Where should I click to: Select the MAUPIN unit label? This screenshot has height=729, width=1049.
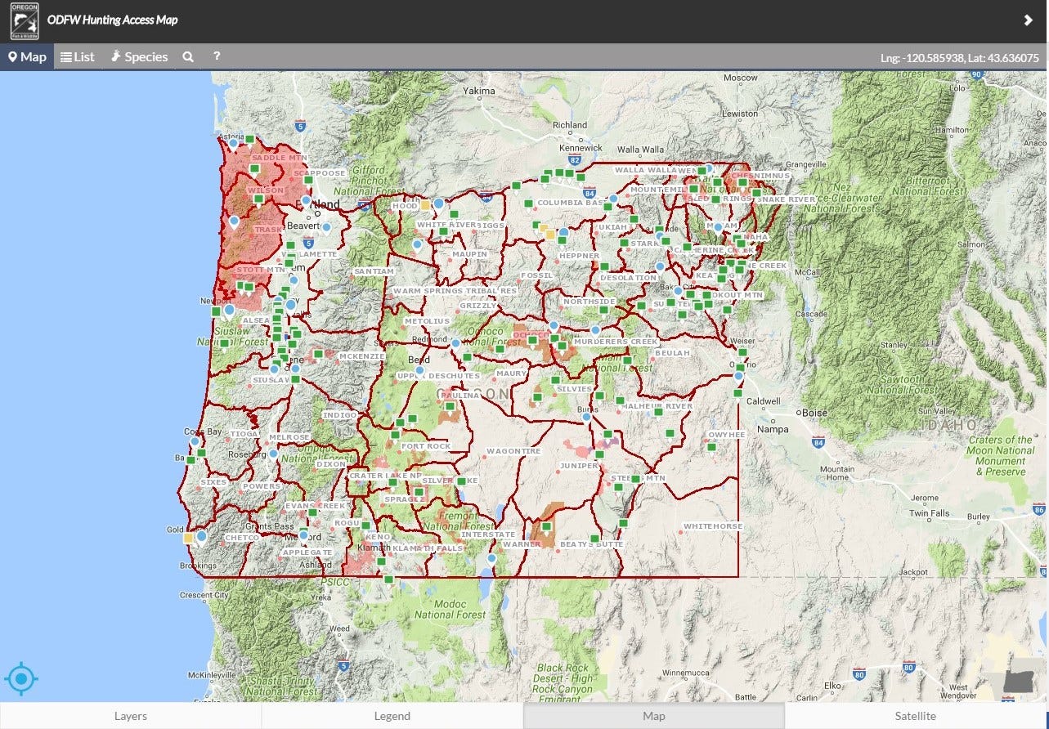(469, 254)
